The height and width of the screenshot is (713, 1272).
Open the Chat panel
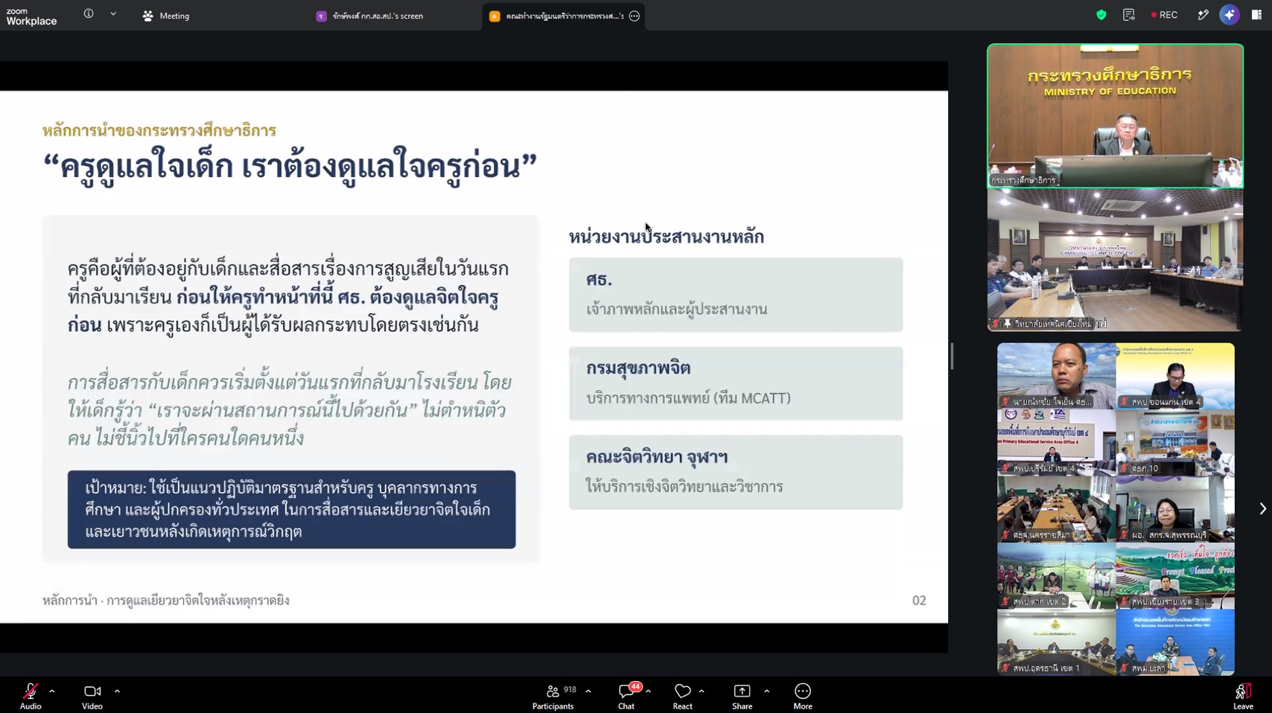point(626,696)
